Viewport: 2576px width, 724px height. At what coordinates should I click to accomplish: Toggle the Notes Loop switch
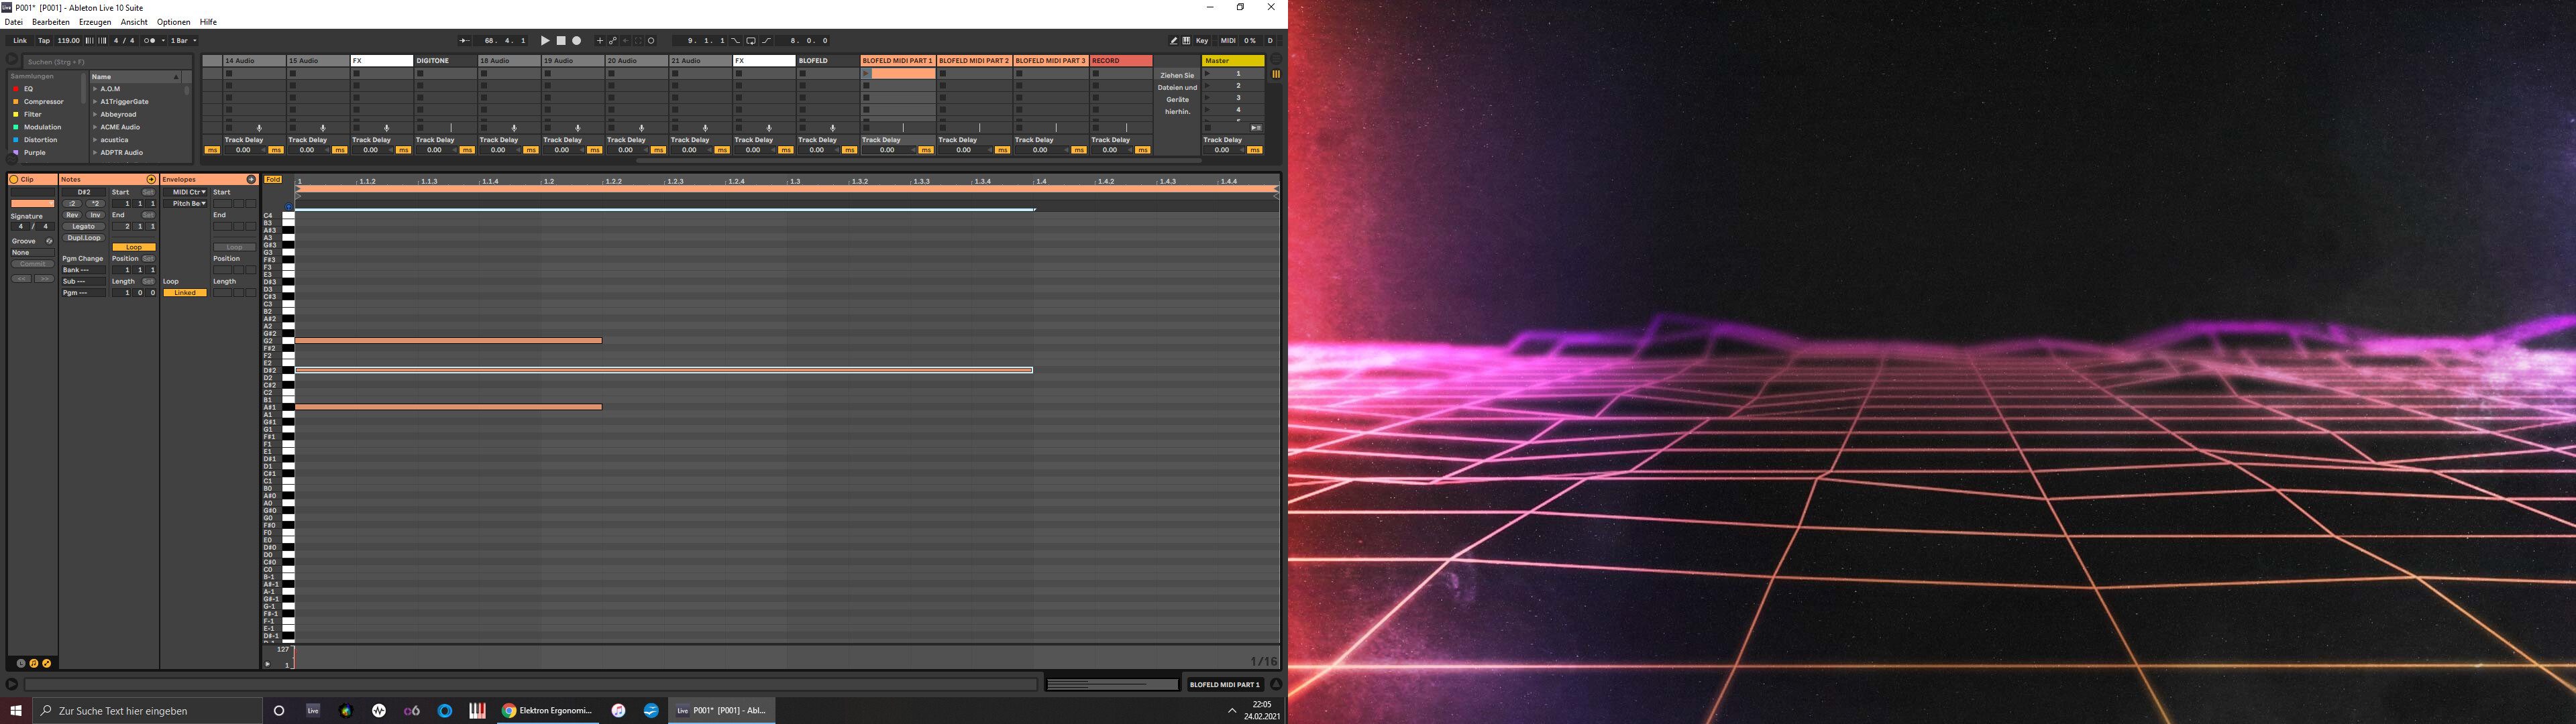tap(134, 247)
